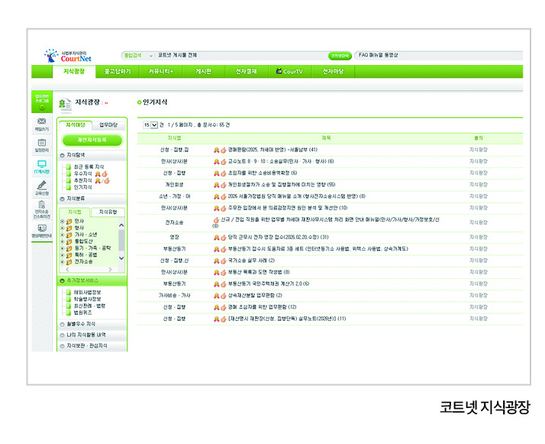Click the 일정관리 calendar sidebar icon

(41, 143)
